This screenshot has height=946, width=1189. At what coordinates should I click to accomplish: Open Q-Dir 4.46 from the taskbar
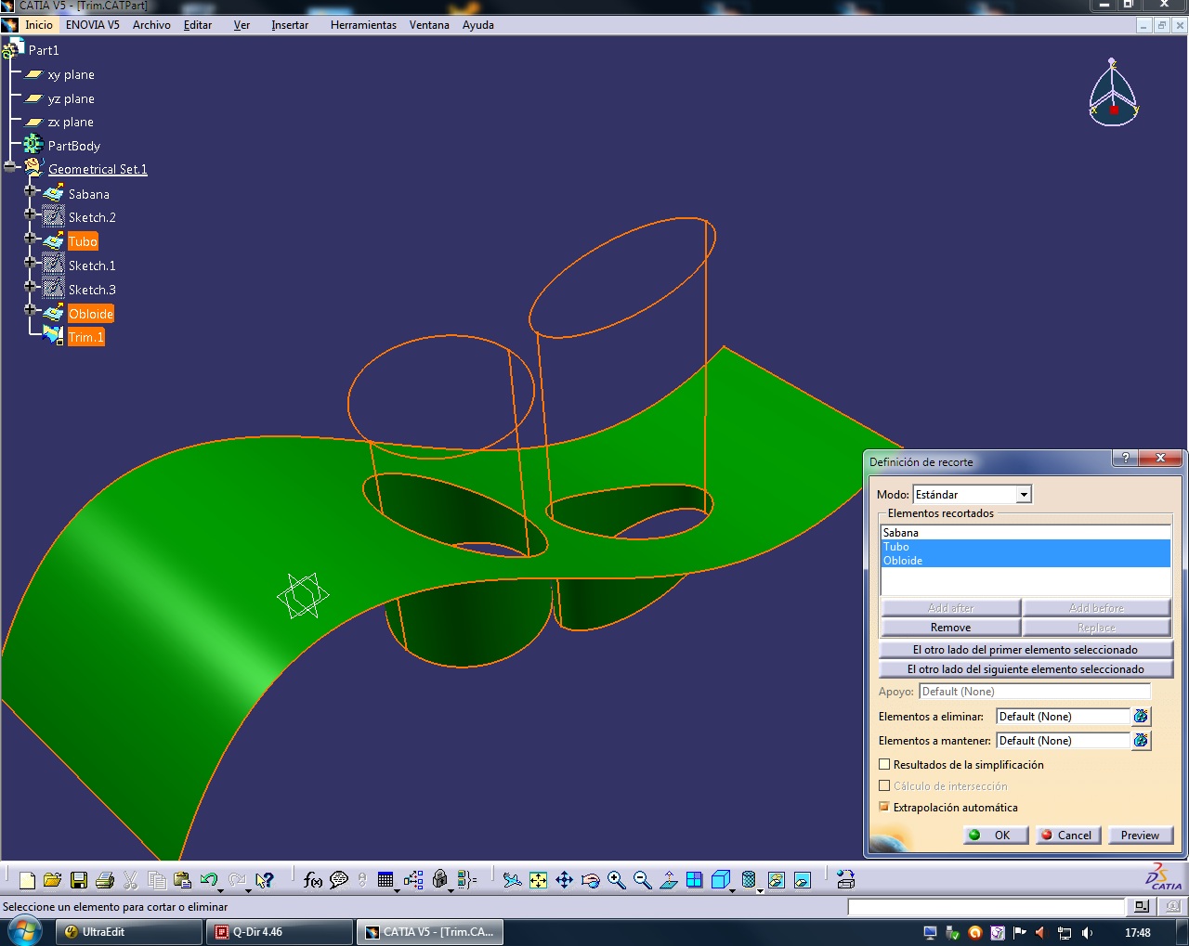(281, 932)
